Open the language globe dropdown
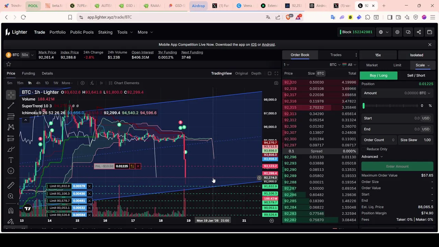 coord(383,32)
